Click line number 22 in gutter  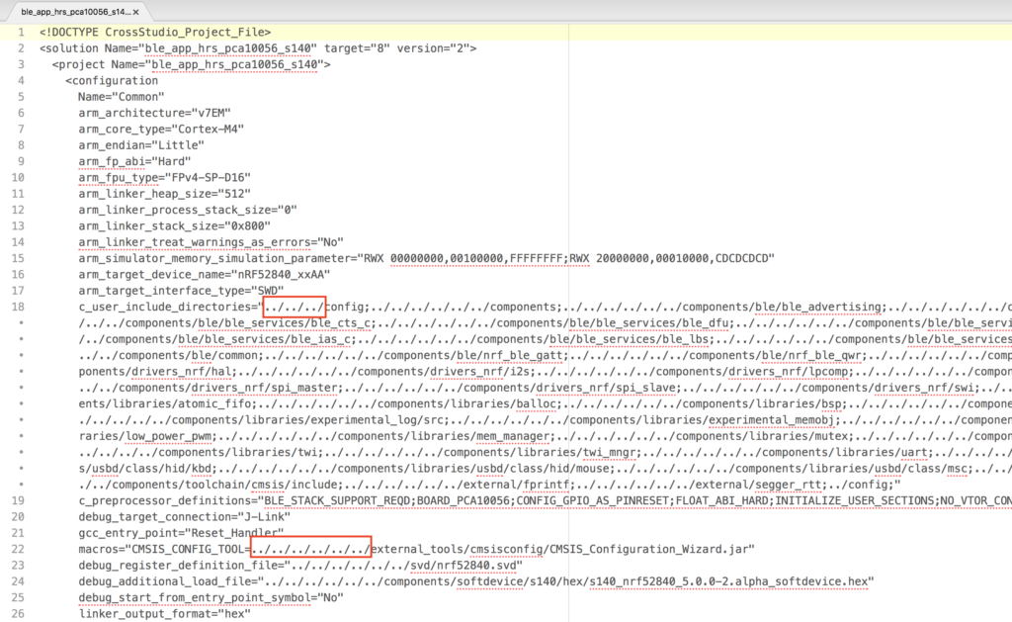tap(18, 549)
